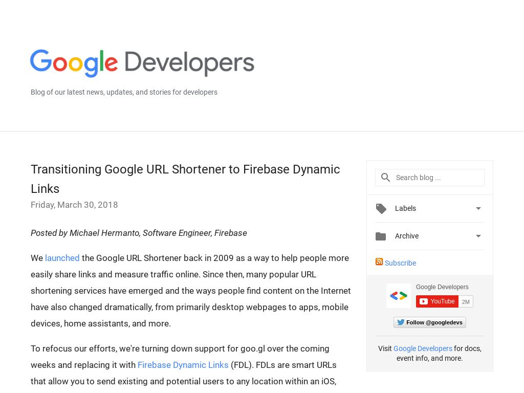The image size is (524, 393).
Task: Visit the Google Developers sidebar link
Action: click(423, 348)
